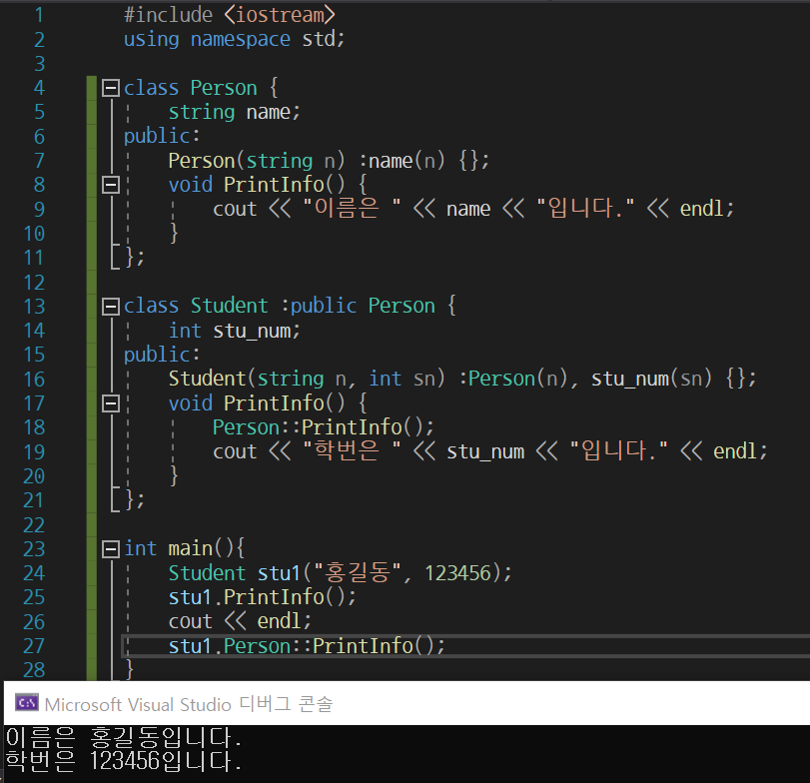Viewport: 810px width, 783px height.
Task: Click the "Person" base class name on line 13
Action: (402, 307)
